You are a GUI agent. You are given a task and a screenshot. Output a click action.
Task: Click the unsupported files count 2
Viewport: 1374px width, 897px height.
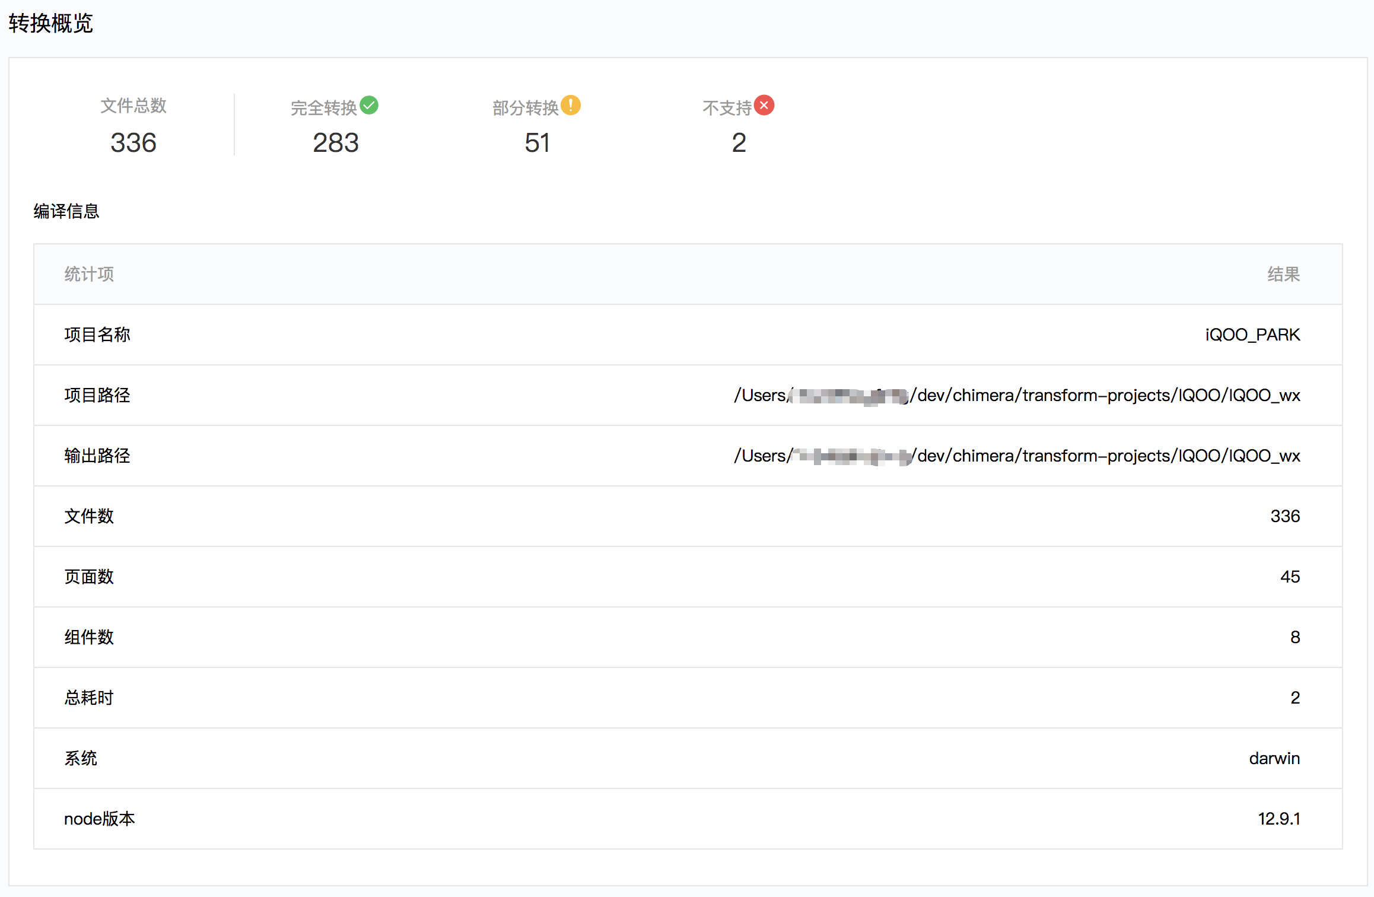coord(739,143)
